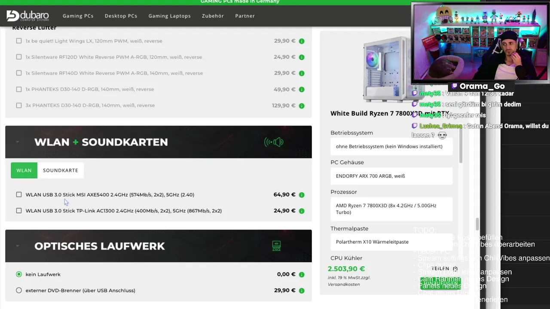Click the summary panel scrollbar
Viewport: 550px width, 309px height.
(461, 146)
